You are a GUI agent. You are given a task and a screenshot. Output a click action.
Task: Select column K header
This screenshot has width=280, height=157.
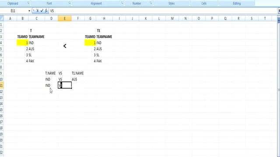[x=146, y=18]
